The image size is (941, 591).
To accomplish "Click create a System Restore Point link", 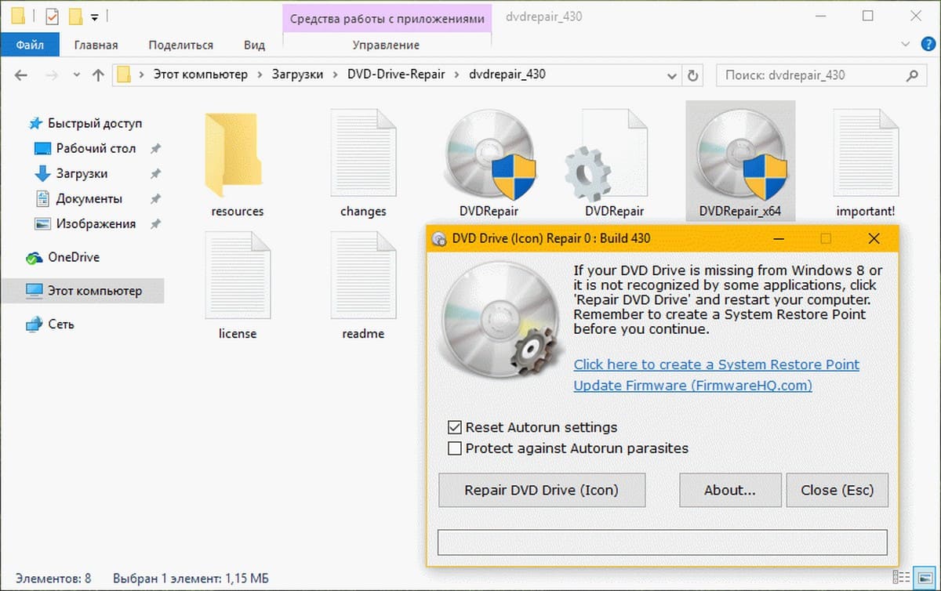I will (x=717, y=364).
